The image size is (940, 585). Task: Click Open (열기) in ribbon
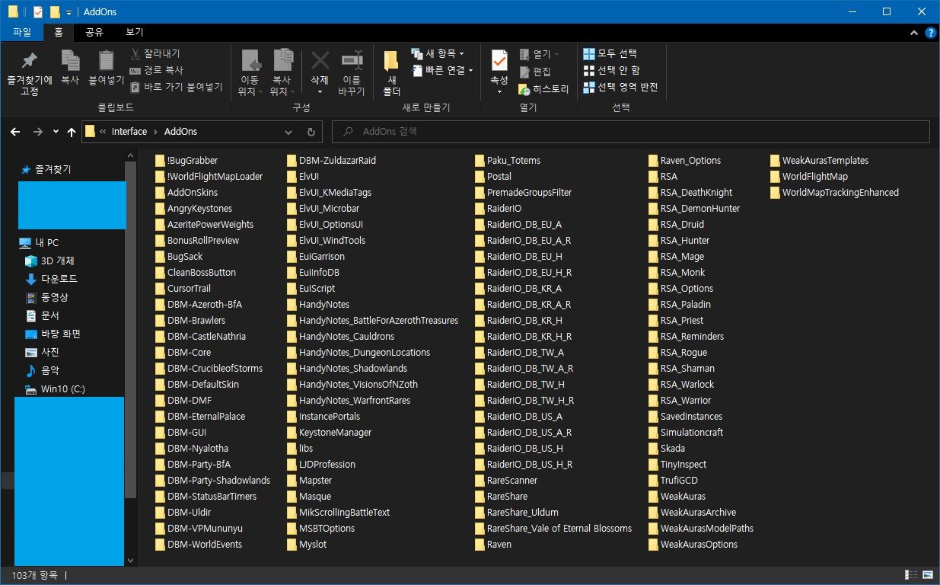[539, 54]
